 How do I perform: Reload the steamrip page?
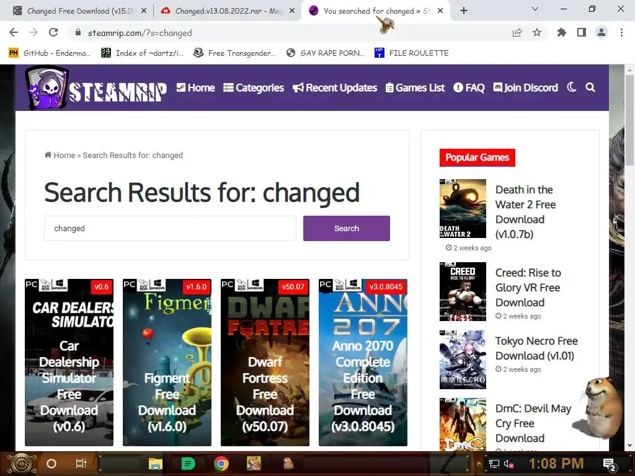[x=53, y=33]
